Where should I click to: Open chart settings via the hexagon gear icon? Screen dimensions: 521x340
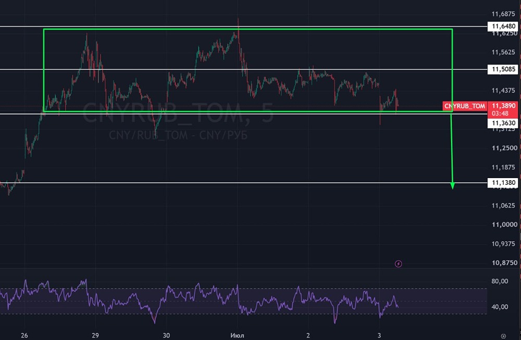[x=503, y=336]
